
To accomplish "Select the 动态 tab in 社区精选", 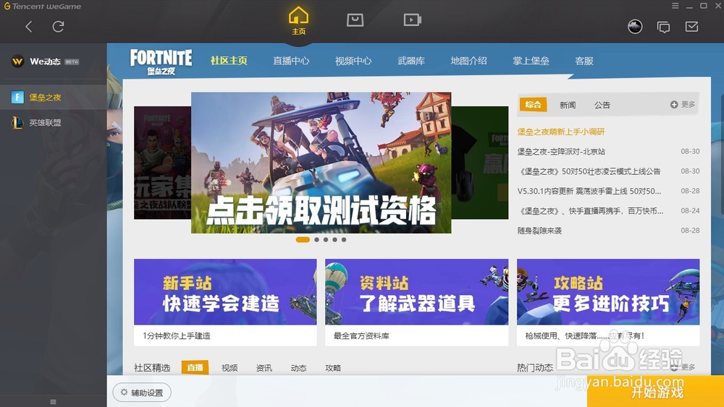I will [299, 368].
